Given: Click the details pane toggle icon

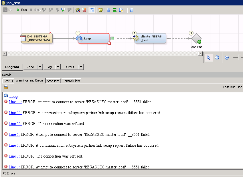Looking at the screenshot, I should 92,10.
